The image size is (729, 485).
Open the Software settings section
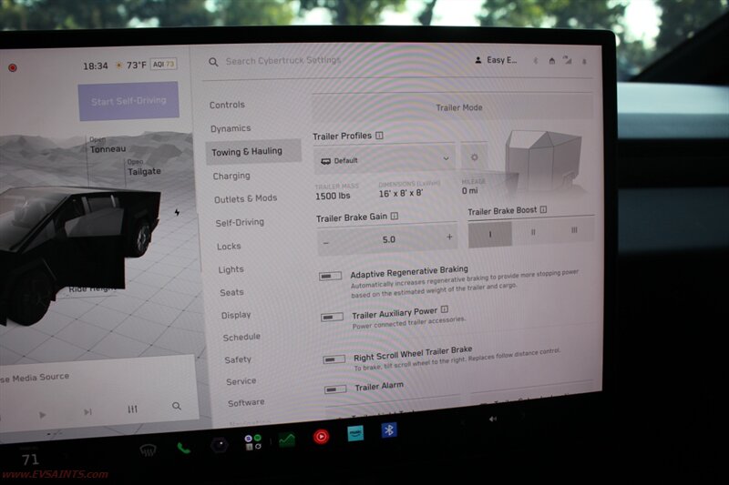click(x=246, y=403)
